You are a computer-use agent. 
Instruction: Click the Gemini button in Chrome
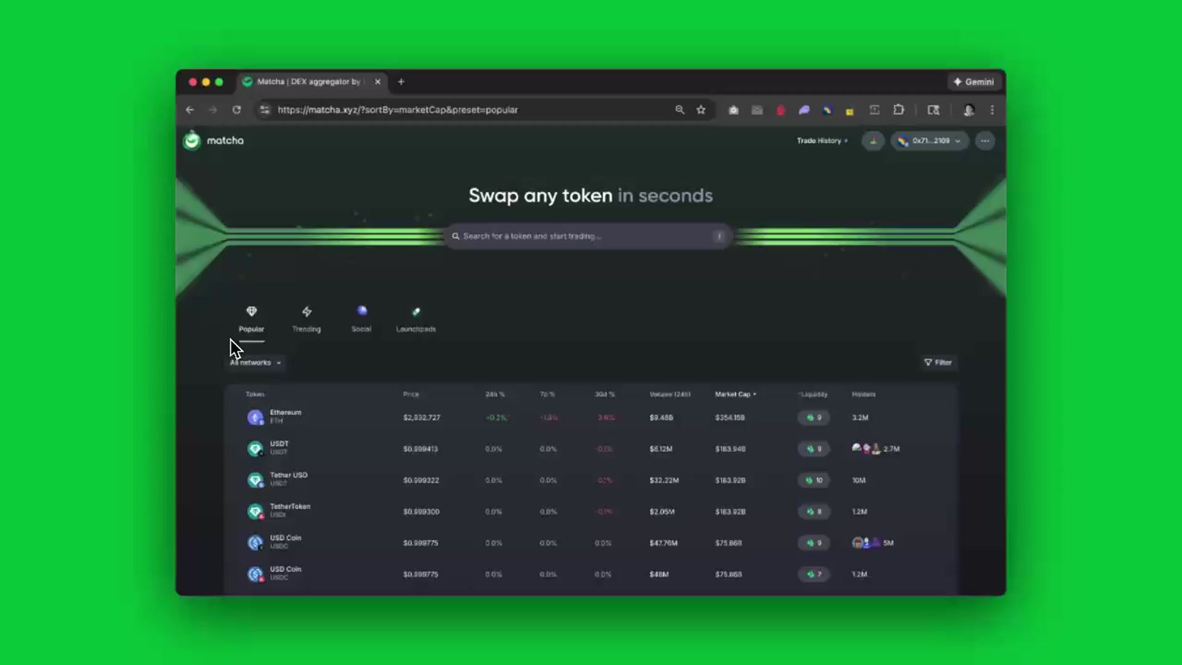pyautogui.click(x=974, y=82)
